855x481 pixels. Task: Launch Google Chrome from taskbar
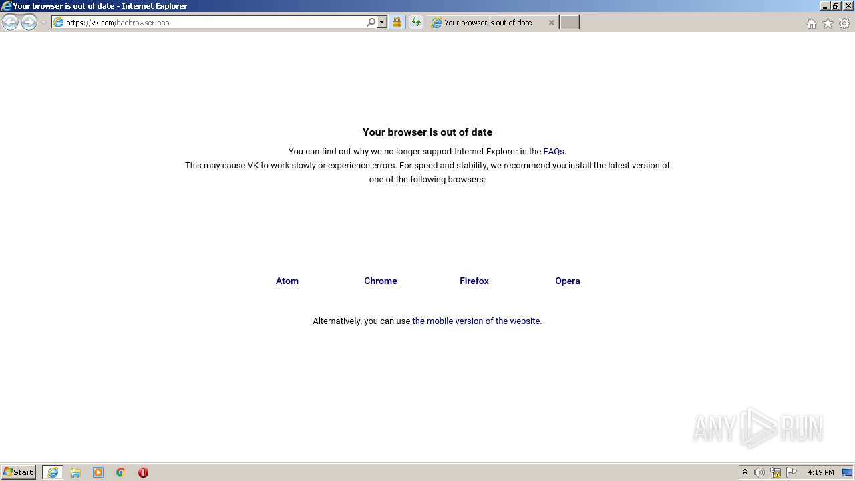pyautogui.click(x=120, y=472)
